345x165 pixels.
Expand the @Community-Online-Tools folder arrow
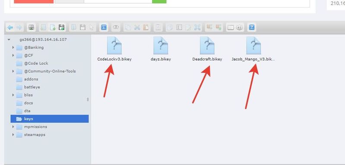pos(13,71)
